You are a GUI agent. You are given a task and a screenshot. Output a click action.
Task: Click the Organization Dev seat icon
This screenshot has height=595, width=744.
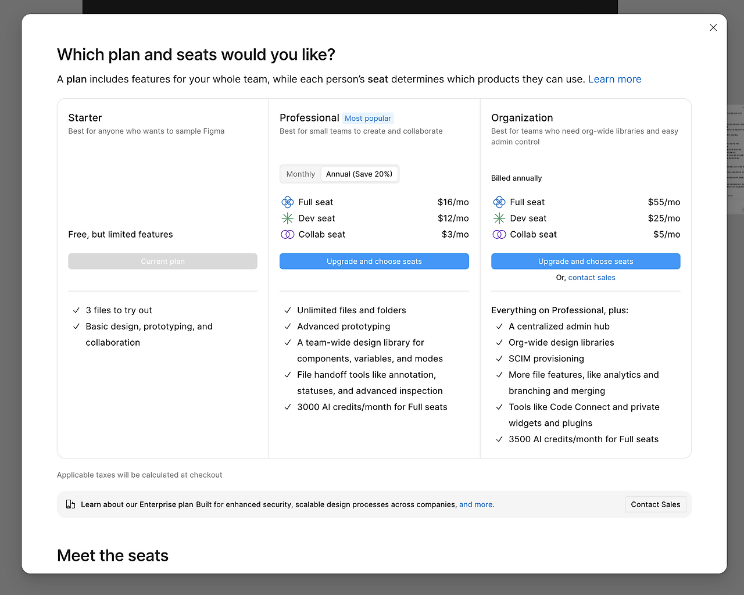499,218
